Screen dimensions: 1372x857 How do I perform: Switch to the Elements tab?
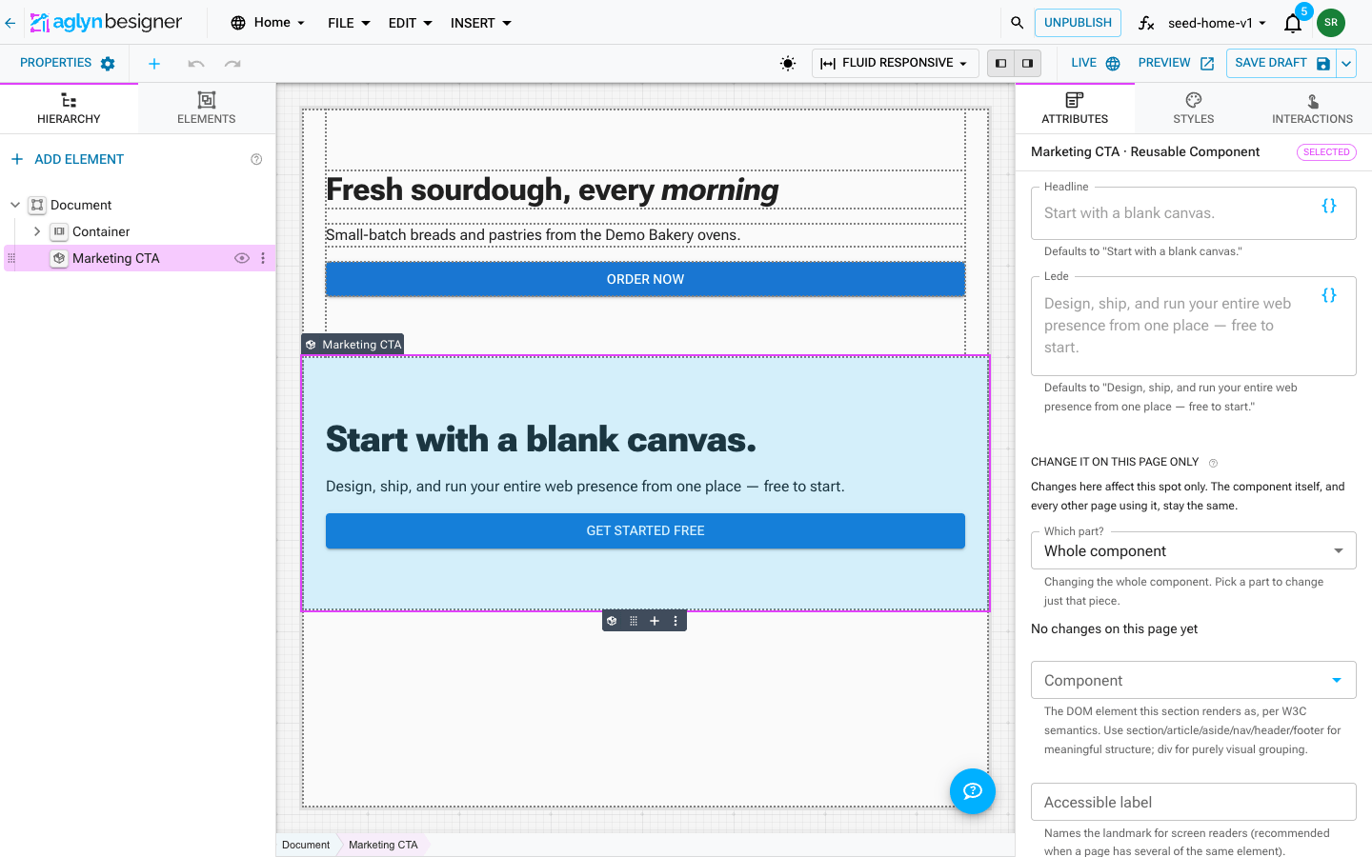click(207, 108)
